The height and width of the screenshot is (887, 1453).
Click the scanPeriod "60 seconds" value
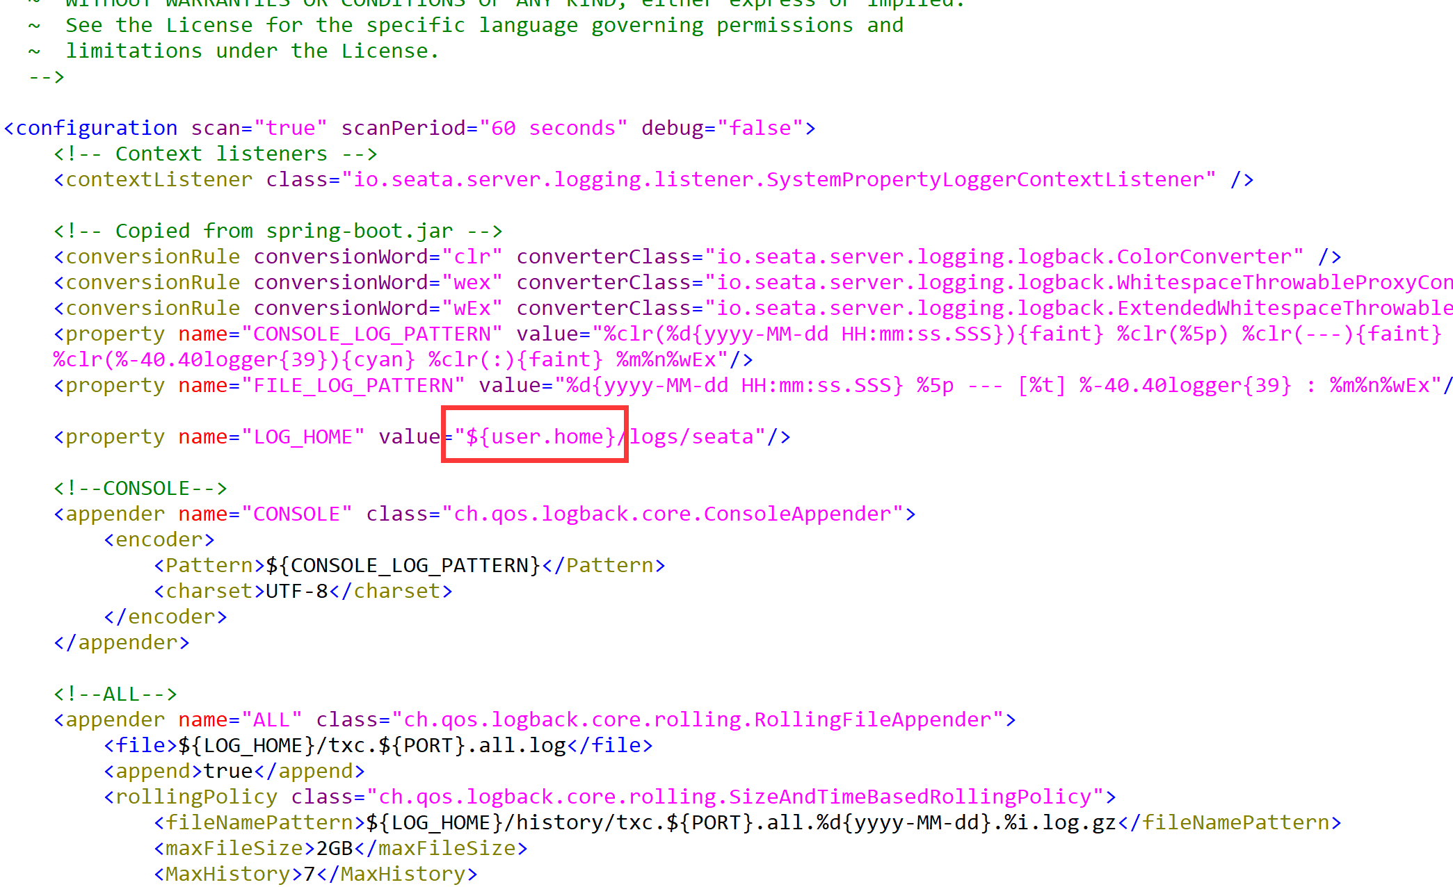[x=553, y=128]
